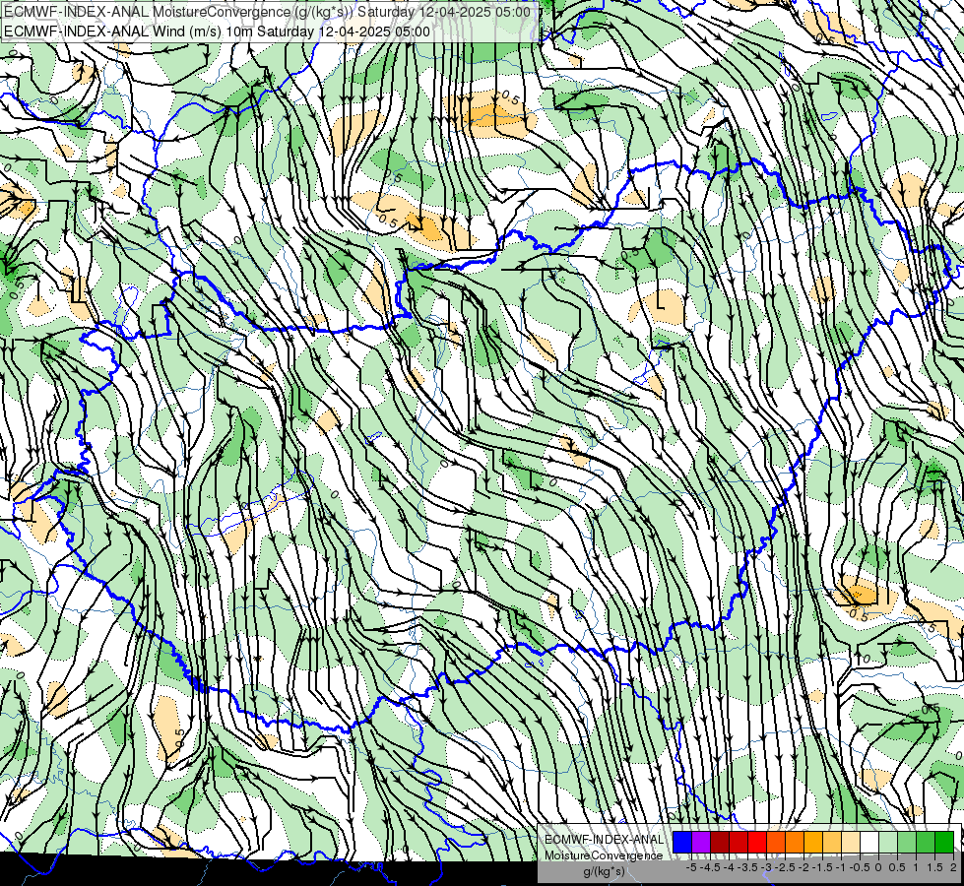The image size is (964, 886).
Task: Pick the darkest green swatch above 1.5
Action: [x=944, y=842]
